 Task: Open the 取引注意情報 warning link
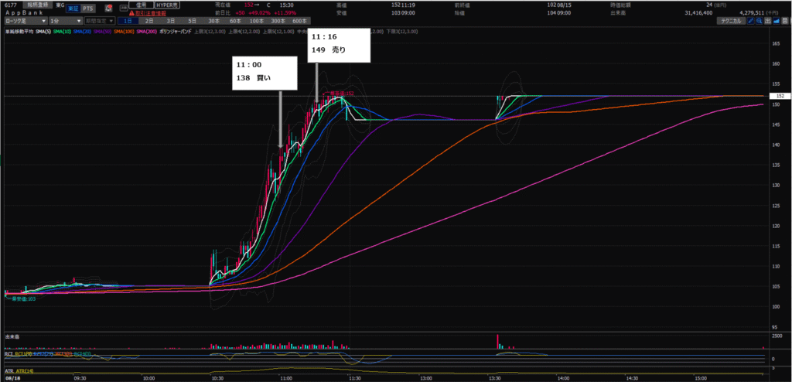pyautogui.click(x=151, y=13)
